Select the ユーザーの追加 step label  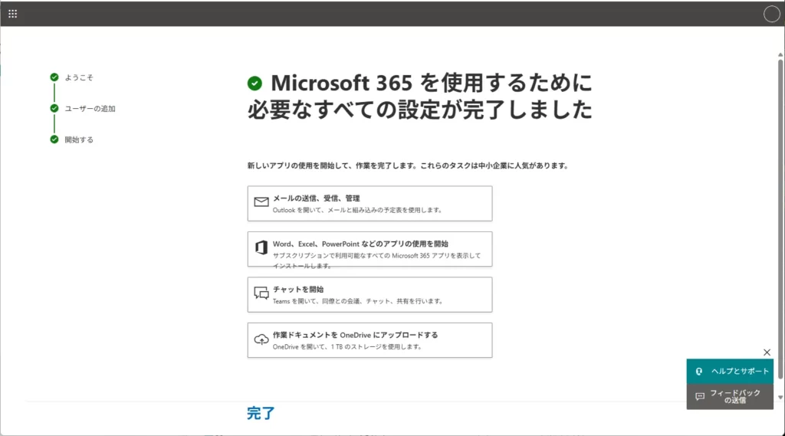coord(90,109)
